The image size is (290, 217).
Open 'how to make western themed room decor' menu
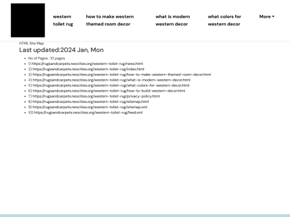(110, 20)
